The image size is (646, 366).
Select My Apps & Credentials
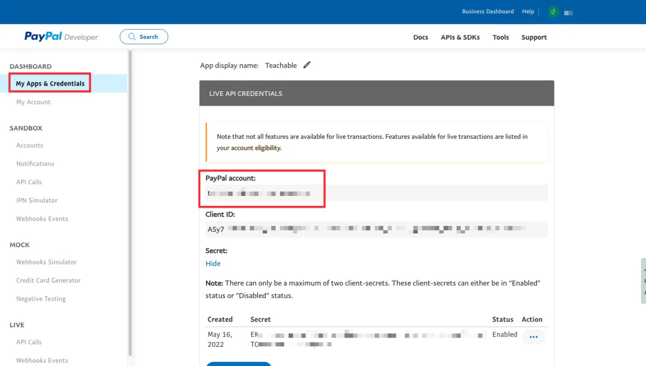coord(50,83)
